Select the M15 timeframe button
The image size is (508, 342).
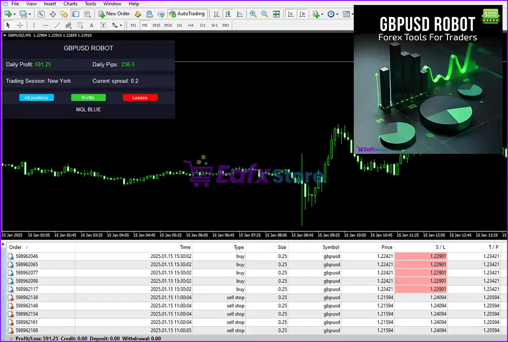pos(156,25)
